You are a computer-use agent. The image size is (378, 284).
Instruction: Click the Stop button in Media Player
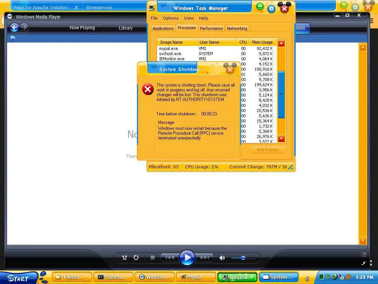(152, 258)
